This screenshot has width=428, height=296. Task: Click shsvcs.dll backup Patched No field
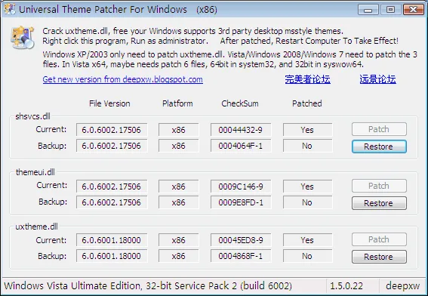308,146
